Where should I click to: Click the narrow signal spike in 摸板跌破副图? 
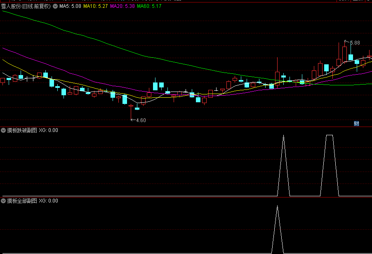[283, 136]
